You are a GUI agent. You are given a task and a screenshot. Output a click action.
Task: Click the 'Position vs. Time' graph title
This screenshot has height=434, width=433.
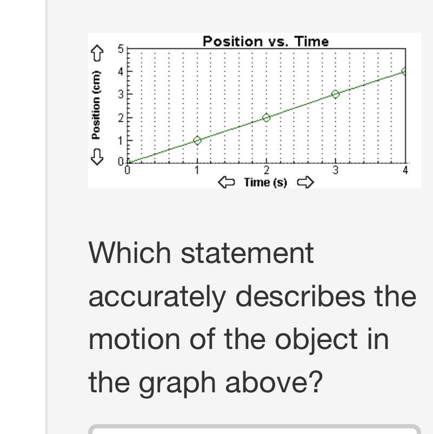(265, 41)
